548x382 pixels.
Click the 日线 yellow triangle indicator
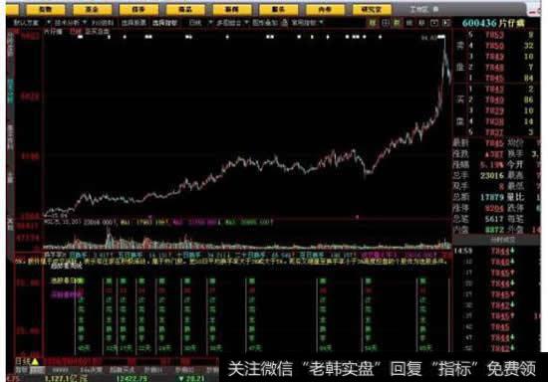pos(35,362)
